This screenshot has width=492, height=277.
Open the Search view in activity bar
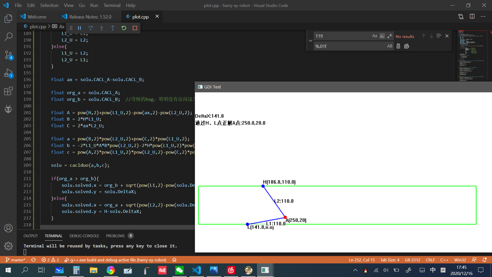click(8, 37)
